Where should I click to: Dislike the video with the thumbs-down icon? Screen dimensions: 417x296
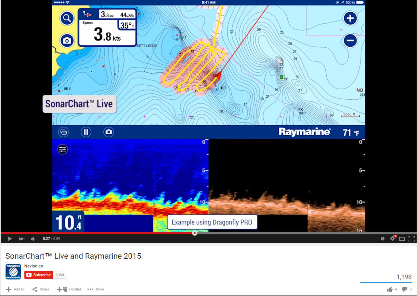pyautogui.click(x=404, y=289)
